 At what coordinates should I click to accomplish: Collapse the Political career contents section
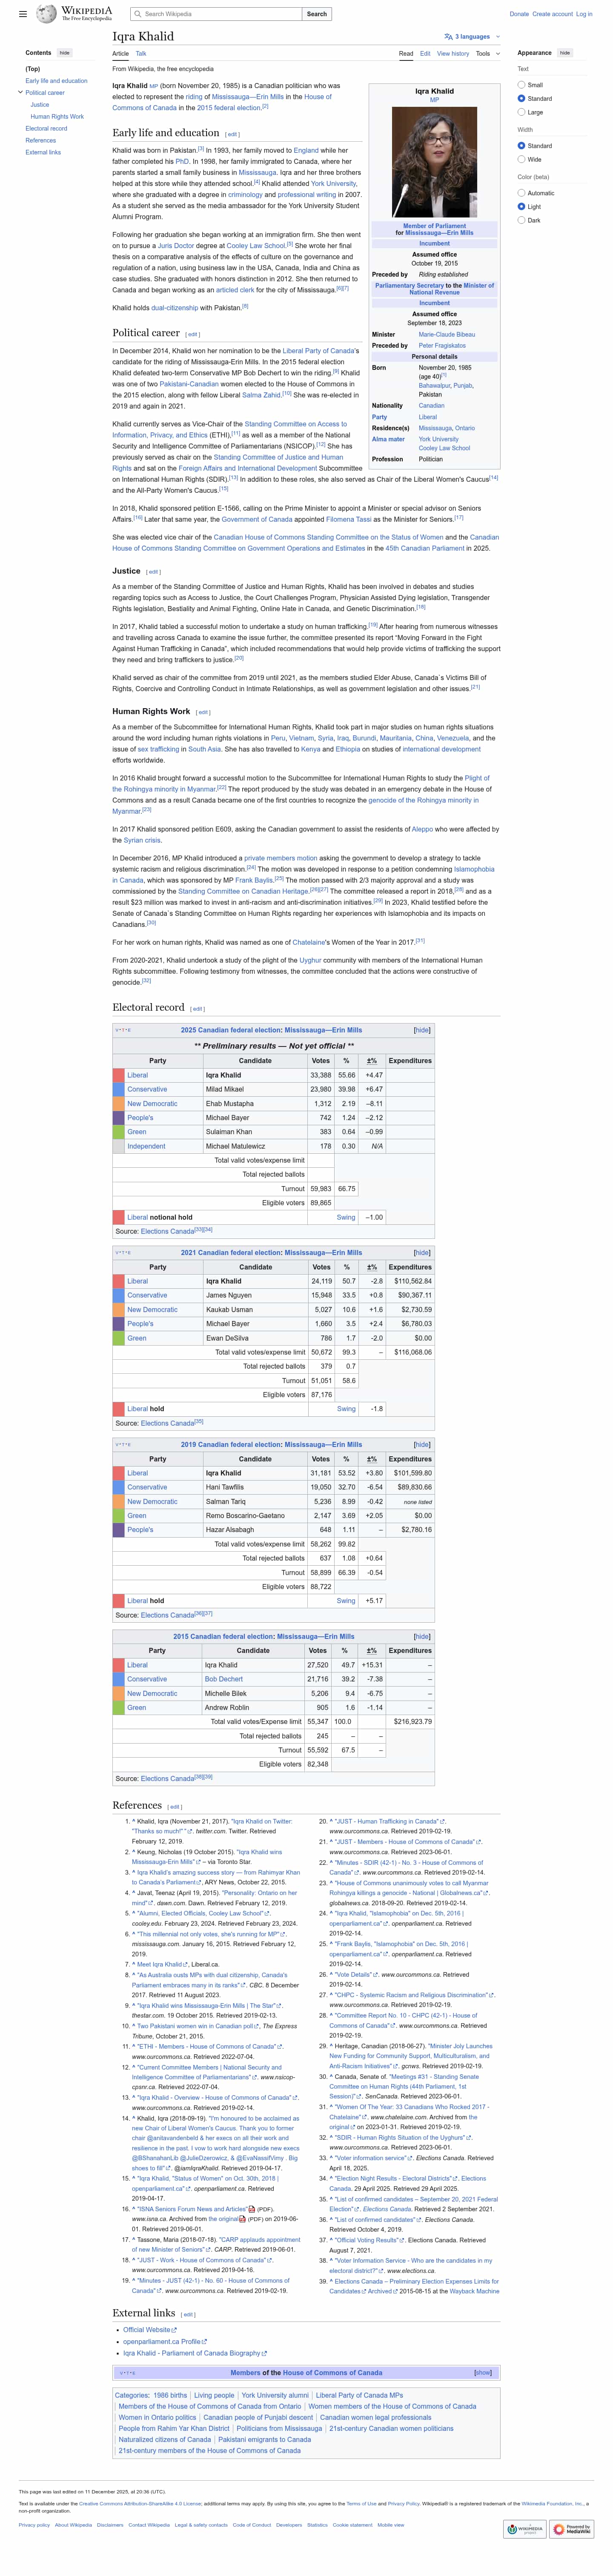20,92
